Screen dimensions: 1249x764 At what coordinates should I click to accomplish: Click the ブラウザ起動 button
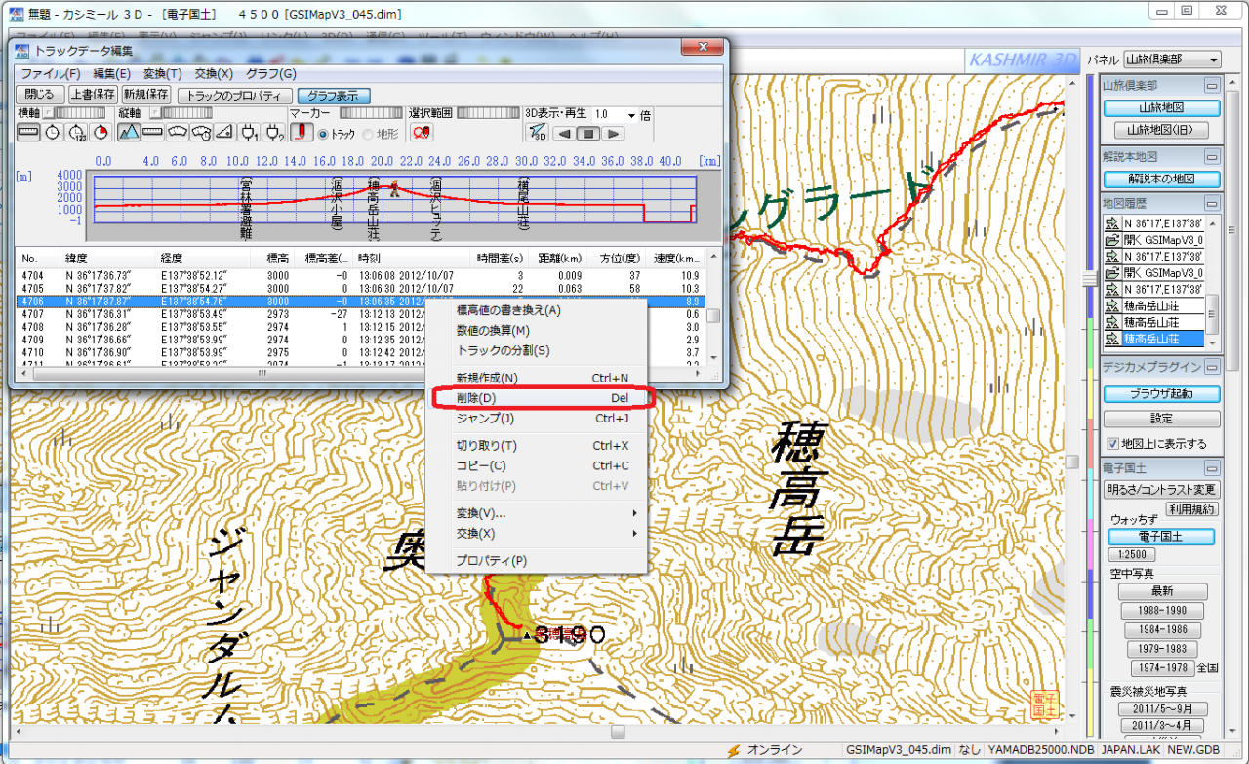(x=1161, y=394)
